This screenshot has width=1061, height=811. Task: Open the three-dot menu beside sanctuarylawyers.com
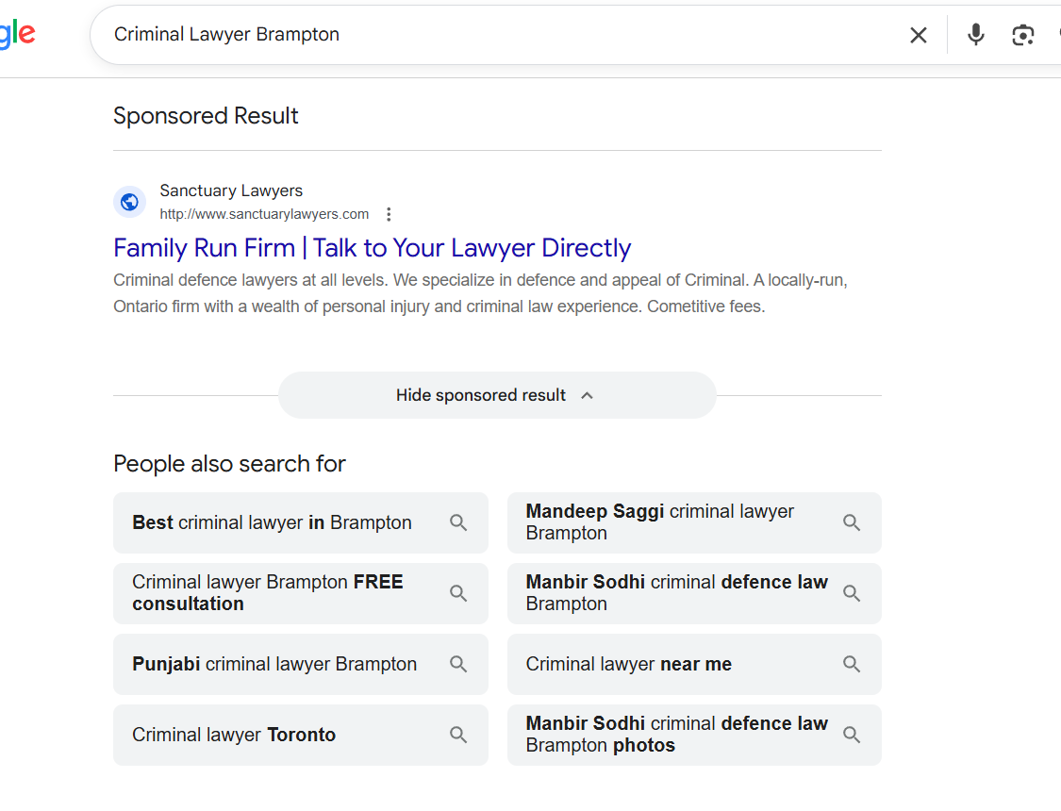tap(389, 214)
